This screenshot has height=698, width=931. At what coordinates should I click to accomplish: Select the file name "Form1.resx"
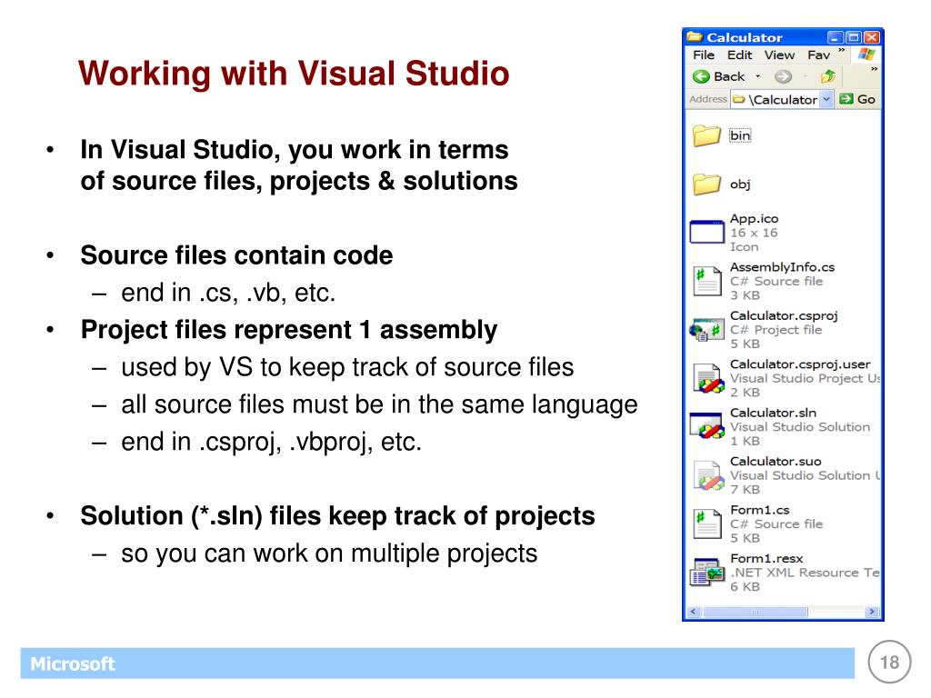coord(766,559)
